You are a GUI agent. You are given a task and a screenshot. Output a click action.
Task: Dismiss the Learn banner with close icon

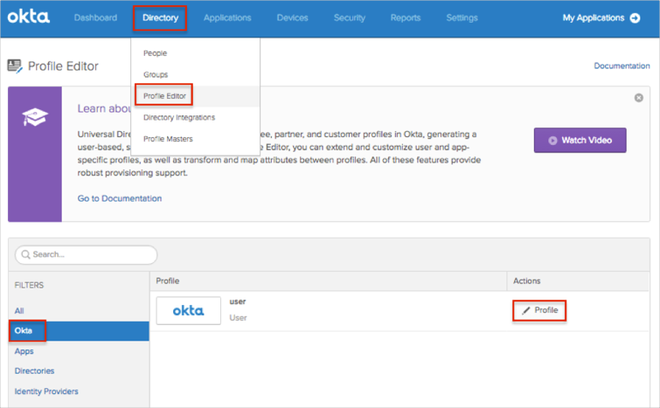638,98
